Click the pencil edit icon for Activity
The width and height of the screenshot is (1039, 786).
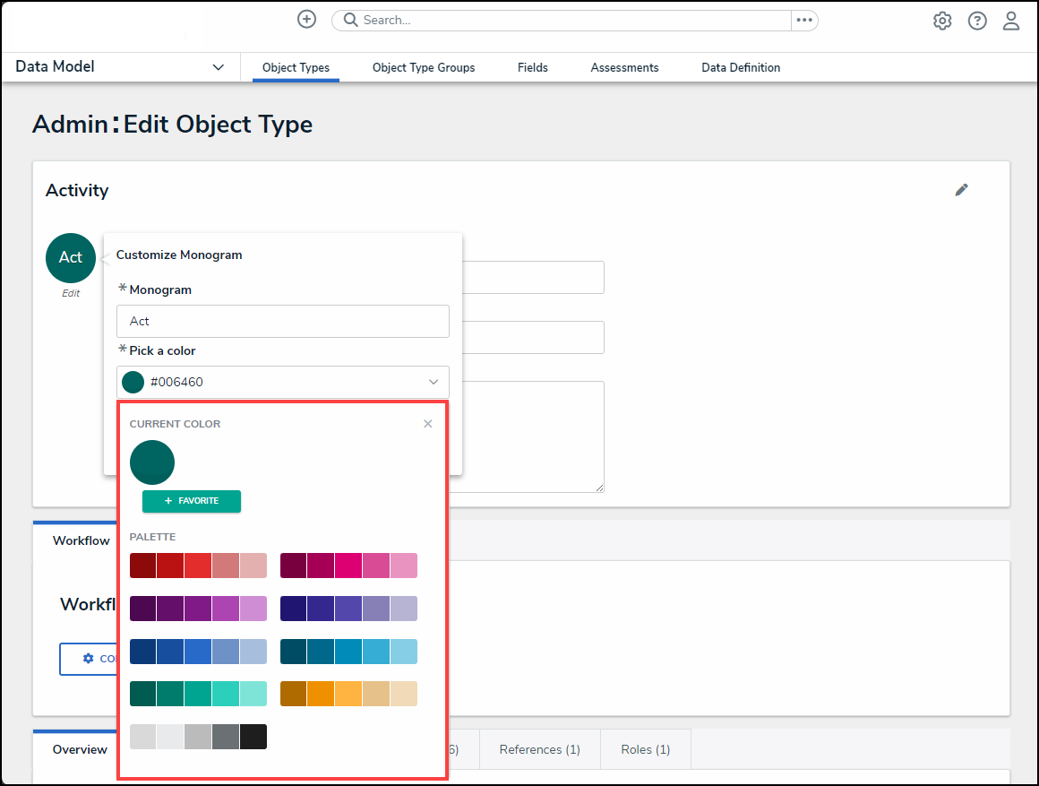pyautogui.click(x=961, y=190)
